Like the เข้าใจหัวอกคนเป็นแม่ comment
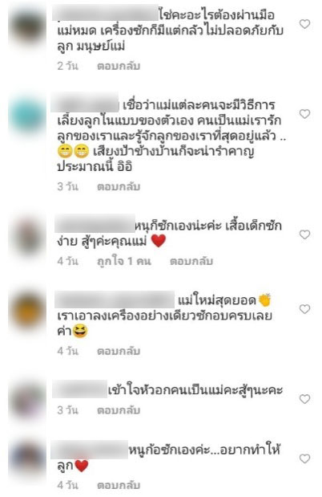322x497 pixels. click(x=304, y=399)
